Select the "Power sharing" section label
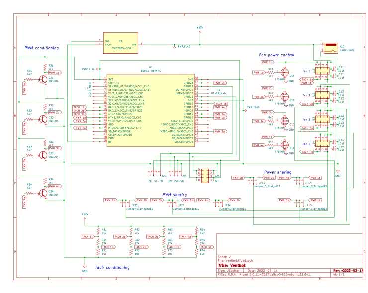This screenshot has height=293, width=368. click(x=277, y=172)
